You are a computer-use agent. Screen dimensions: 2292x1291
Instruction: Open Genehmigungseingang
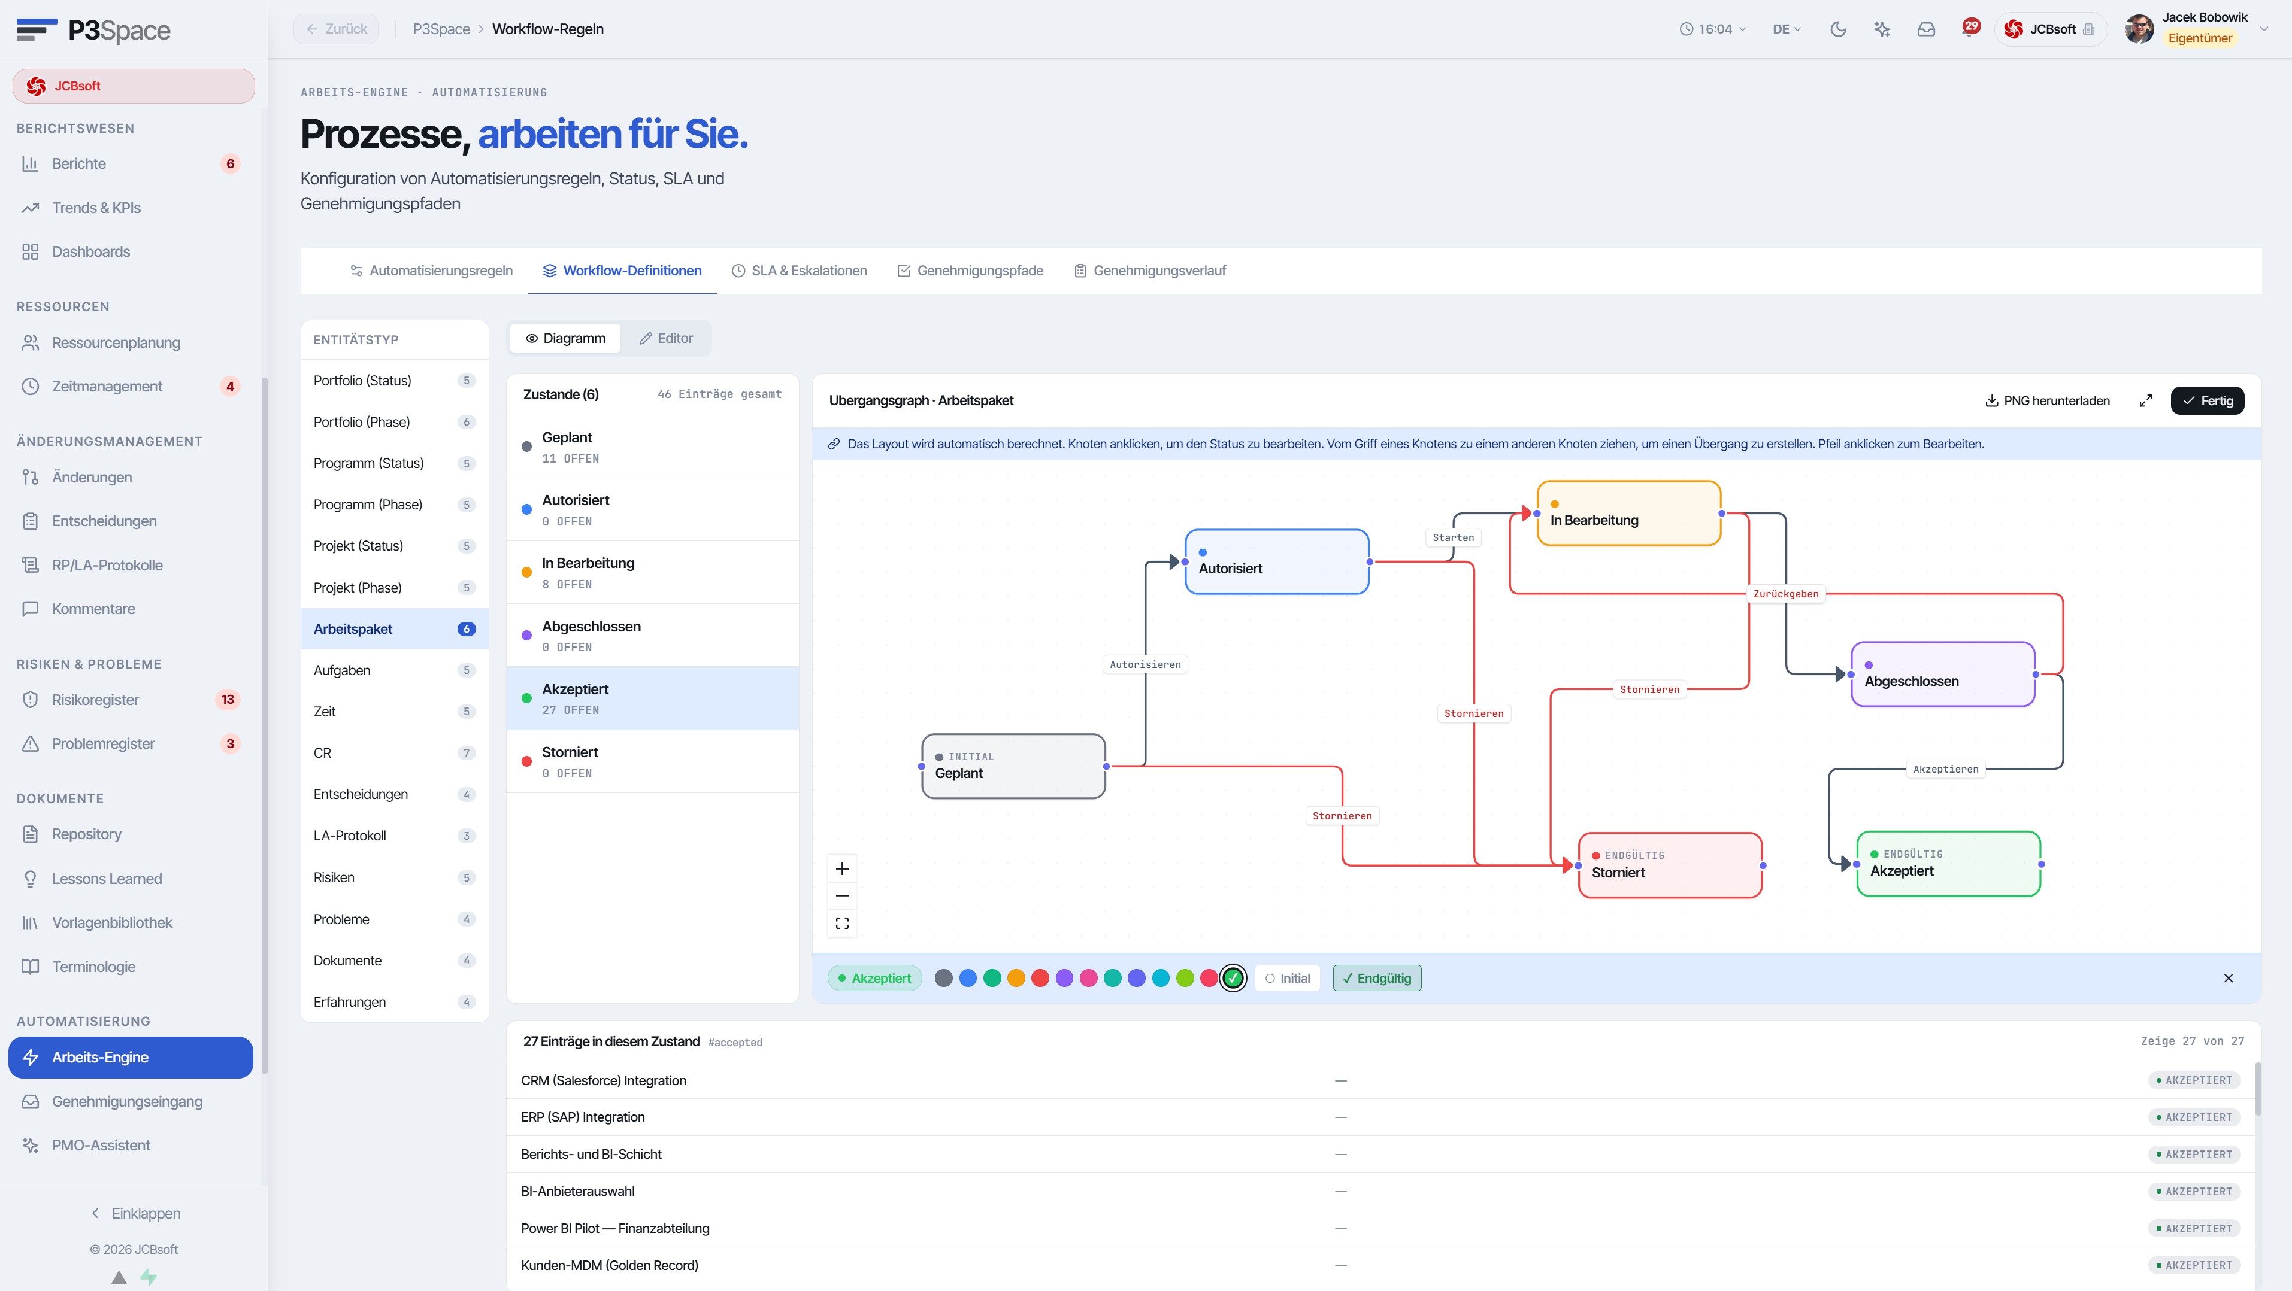coord(132,1102)
